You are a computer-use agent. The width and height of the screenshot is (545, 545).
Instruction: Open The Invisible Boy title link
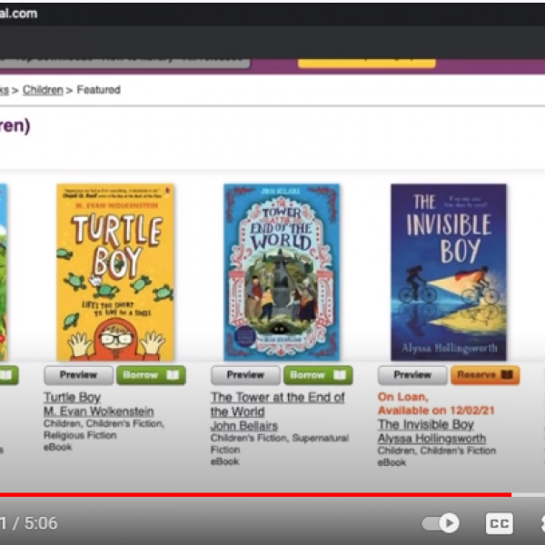tap(426, 425)
